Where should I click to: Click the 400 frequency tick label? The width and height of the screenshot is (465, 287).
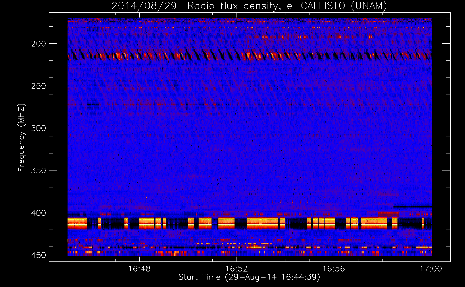(39, 213)
